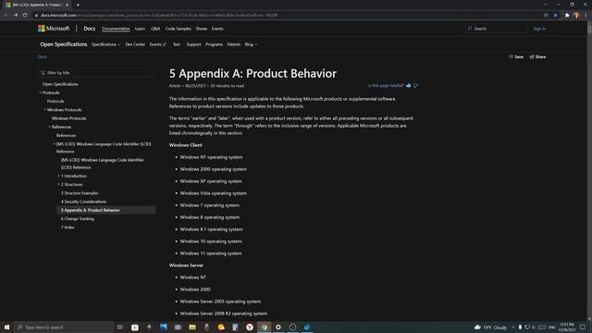The width and height of the screenshot is (592, 333).
Task: Open Task View on the taskbar
Action: 120,327
